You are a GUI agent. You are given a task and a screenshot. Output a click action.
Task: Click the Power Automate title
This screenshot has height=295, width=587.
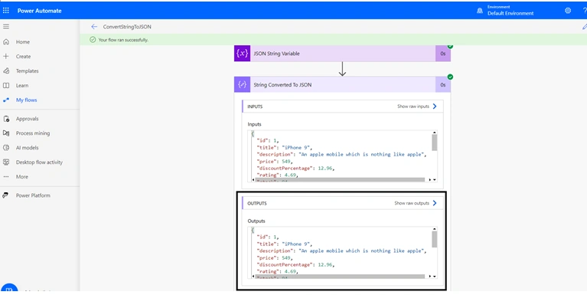click(39, 11)
